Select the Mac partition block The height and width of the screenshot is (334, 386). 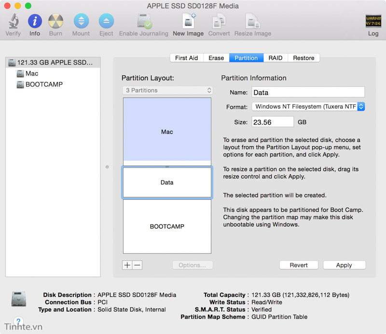coord(167,132)
